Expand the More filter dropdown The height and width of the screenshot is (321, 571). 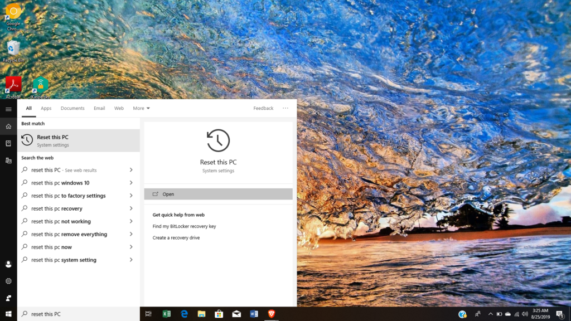(141, 108)
